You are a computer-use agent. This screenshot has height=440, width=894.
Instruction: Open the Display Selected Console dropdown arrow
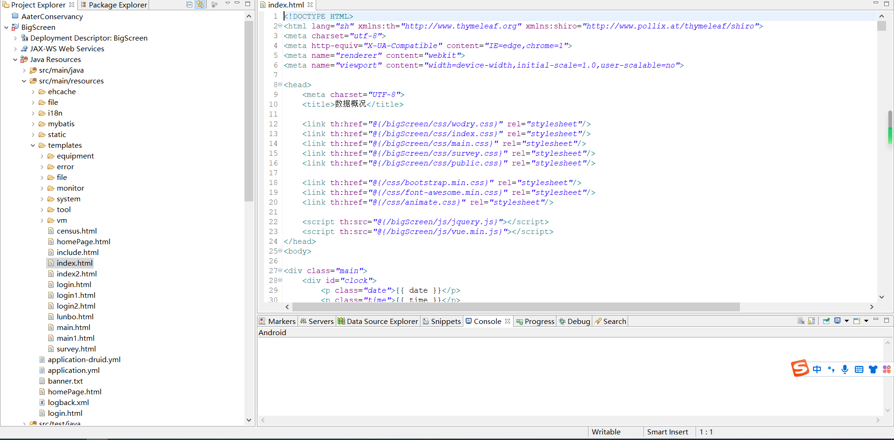pos(847,321)
